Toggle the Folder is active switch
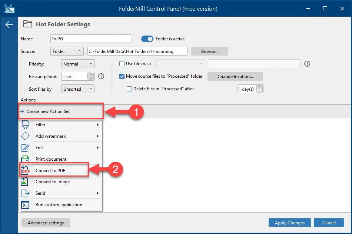 coord(147,39)
